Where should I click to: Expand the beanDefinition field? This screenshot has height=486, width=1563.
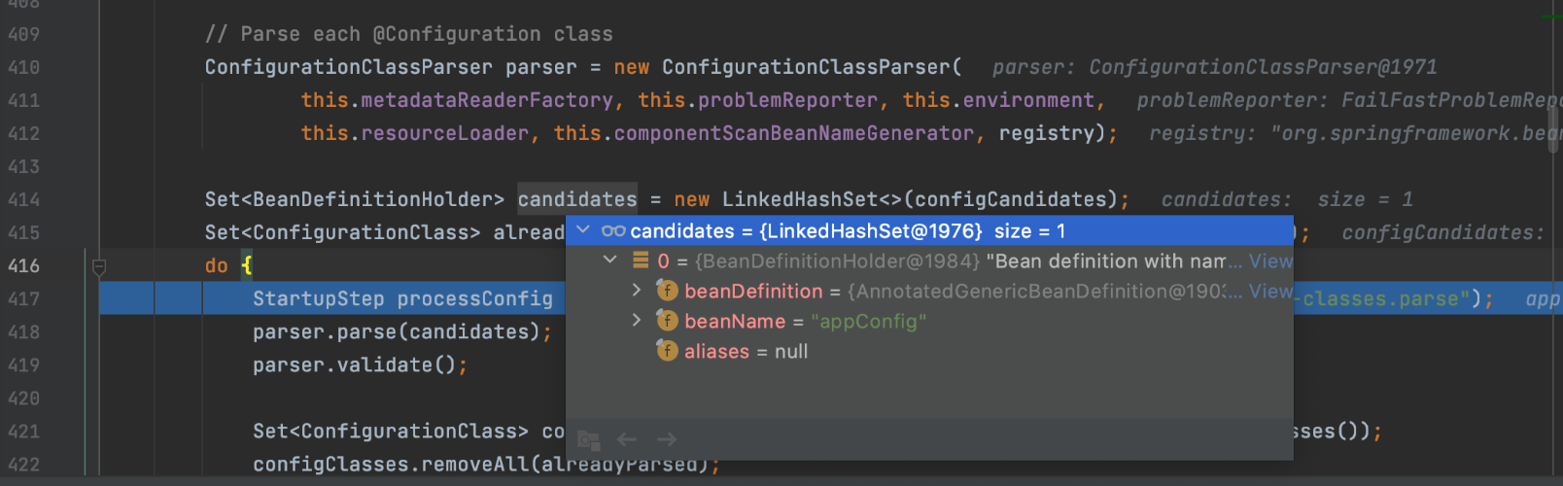tap(637, 291)
